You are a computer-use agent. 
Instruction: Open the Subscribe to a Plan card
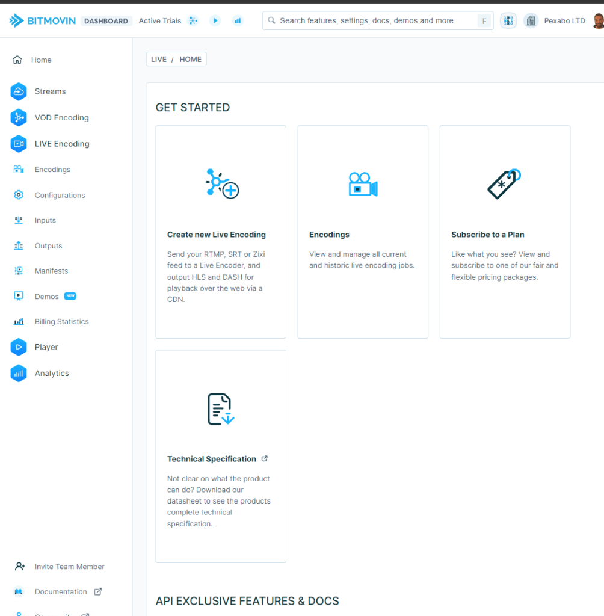click(x=505, y=232)
